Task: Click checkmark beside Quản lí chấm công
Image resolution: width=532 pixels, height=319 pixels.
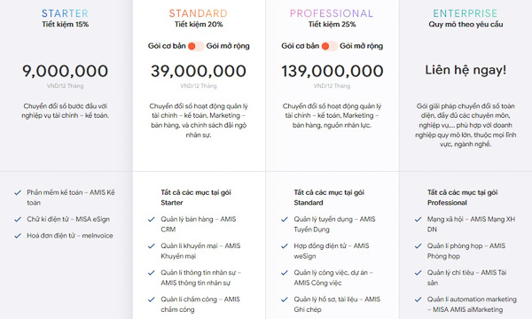Action: click(152, 300)
